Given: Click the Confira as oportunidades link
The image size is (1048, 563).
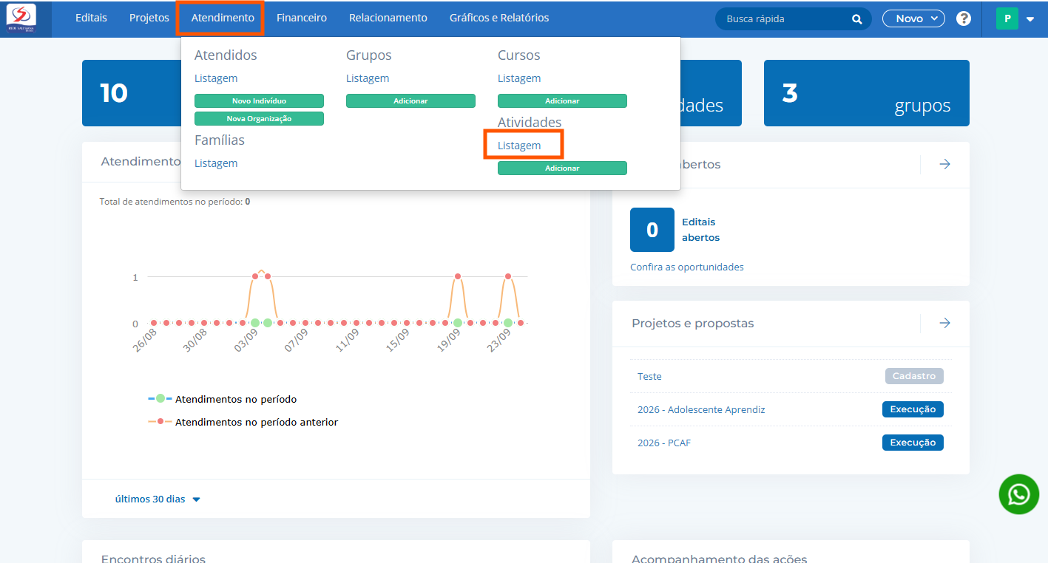Looking at the screenshot, I should click(687, 267).
